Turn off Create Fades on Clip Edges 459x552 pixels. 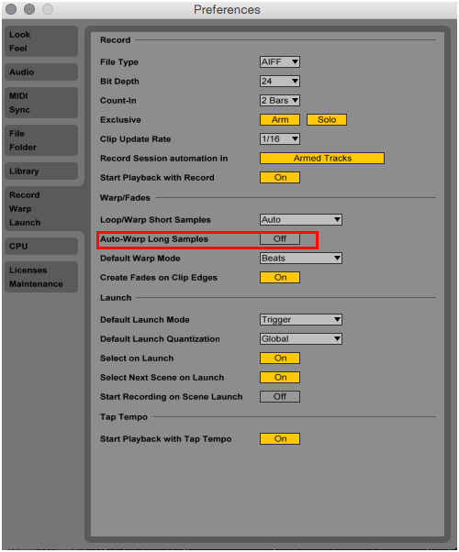pyautogui.click(x=280, y=278)
